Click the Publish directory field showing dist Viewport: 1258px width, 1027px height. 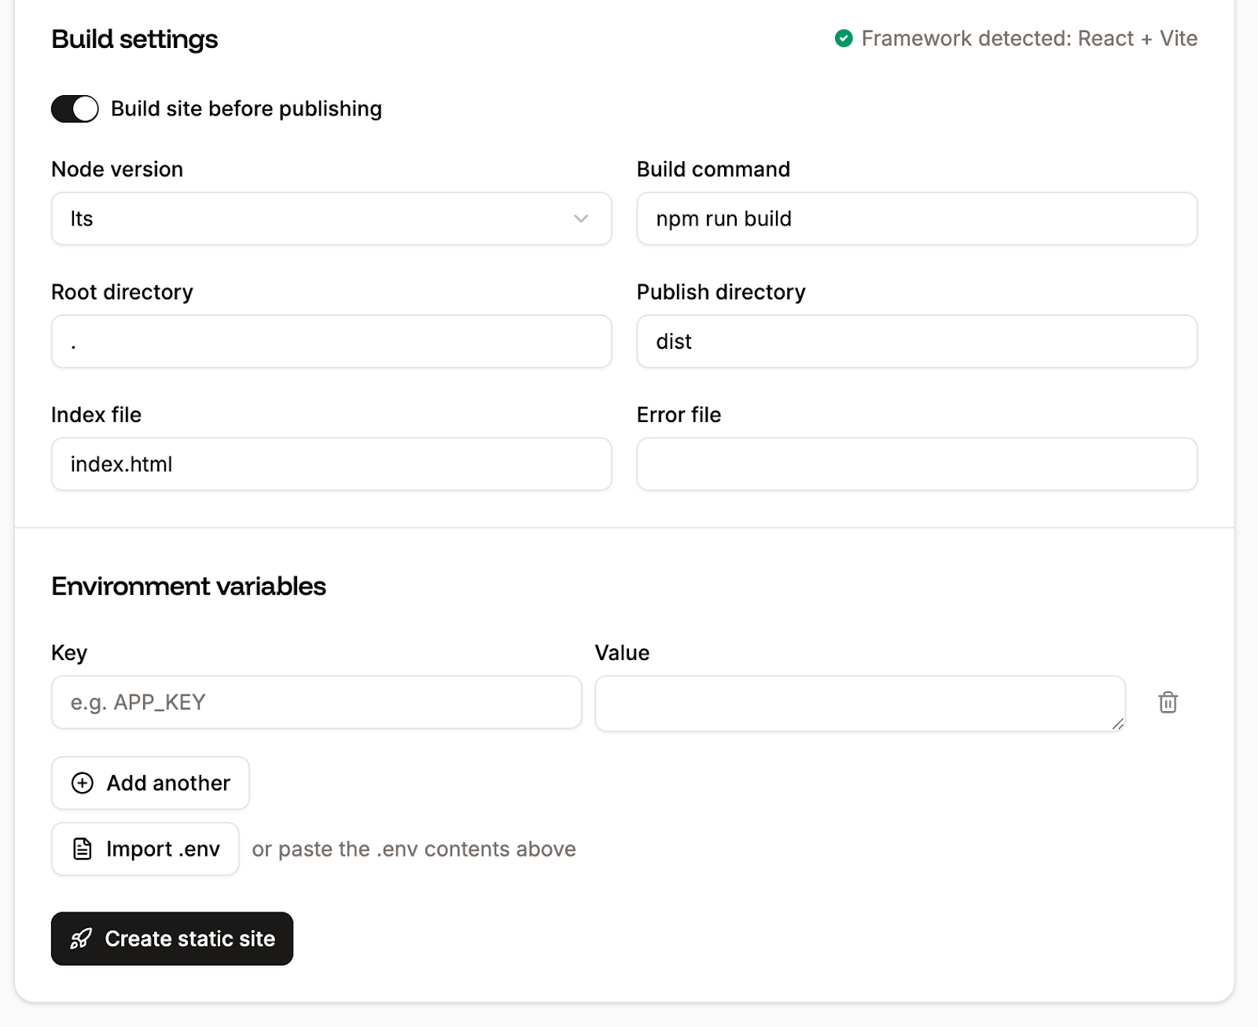click(x=917, y=341)
